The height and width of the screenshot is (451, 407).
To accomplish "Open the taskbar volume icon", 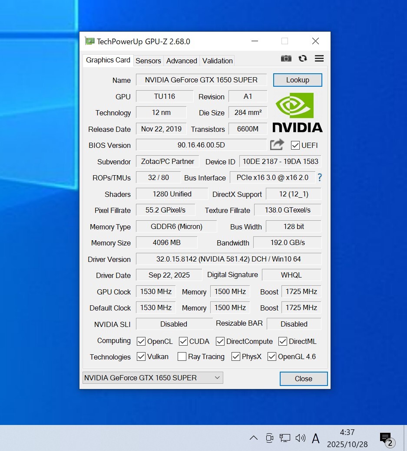I will pos(300,438).
